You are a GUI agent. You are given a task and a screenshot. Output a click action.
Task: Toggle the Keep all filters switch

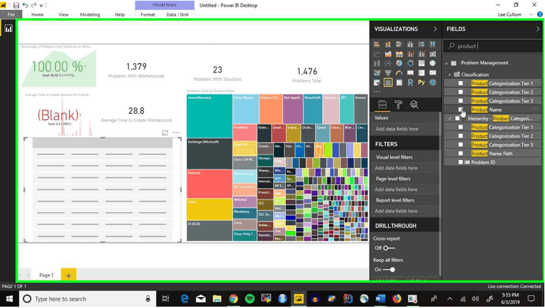pyautogui.click(x=389, y=269)
